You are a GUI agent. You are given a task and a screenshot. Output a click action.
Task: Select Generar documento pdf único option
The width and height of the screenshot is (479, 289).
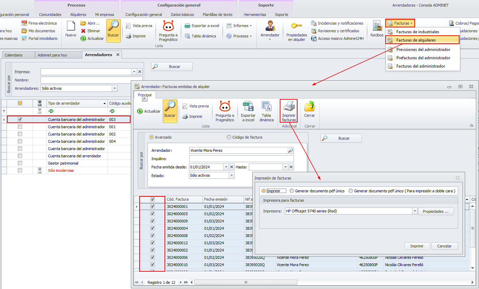click(292, 191)
